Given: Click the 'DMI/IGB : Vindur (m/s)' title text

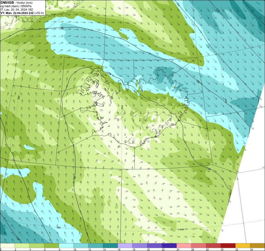Looking at the screenshot, I should pos(16,3).
